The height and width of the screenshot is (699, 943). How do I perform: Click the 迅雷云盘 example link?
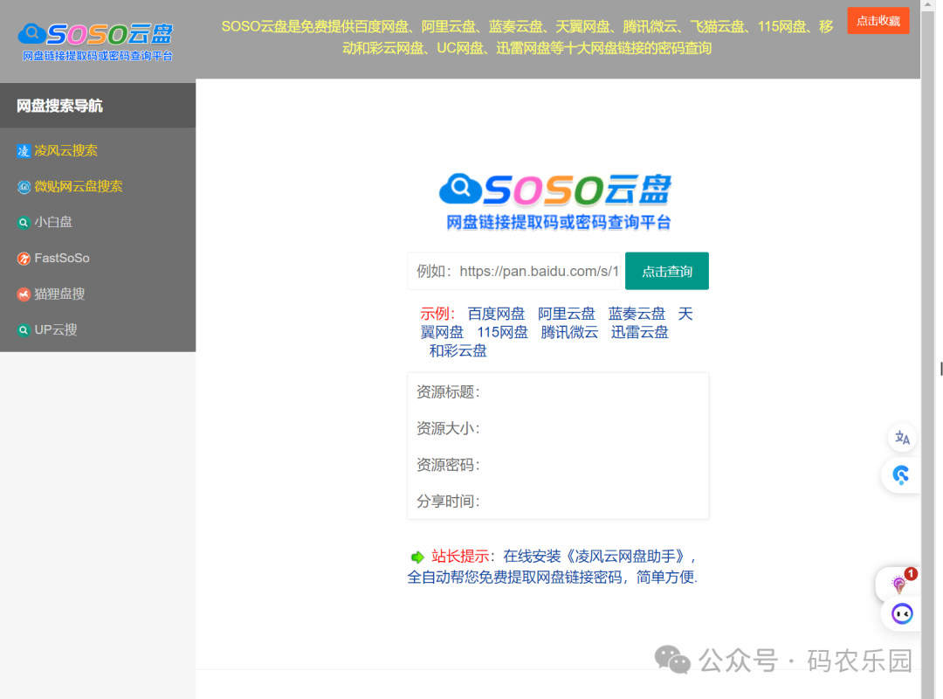[639, 332]
